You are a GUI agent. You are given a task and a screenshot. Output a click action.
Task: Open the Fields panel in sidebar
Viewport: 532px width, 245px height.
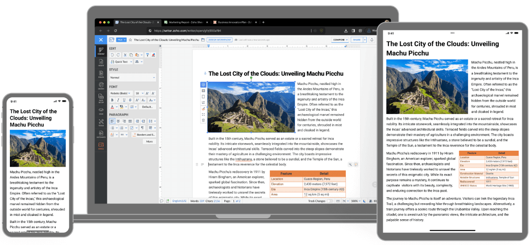(101, 74)
